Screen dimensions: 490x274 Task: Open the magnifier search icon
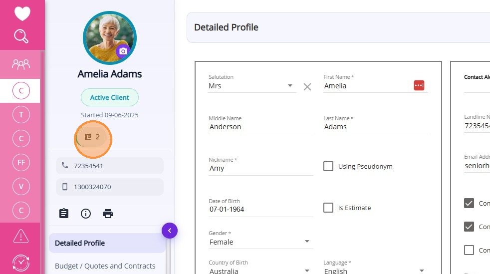pyautogui.click(x=21, y=36)
